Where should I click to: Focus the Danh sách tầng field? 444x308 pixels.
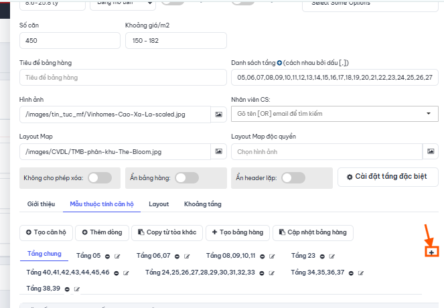click(x=335, y=77)
